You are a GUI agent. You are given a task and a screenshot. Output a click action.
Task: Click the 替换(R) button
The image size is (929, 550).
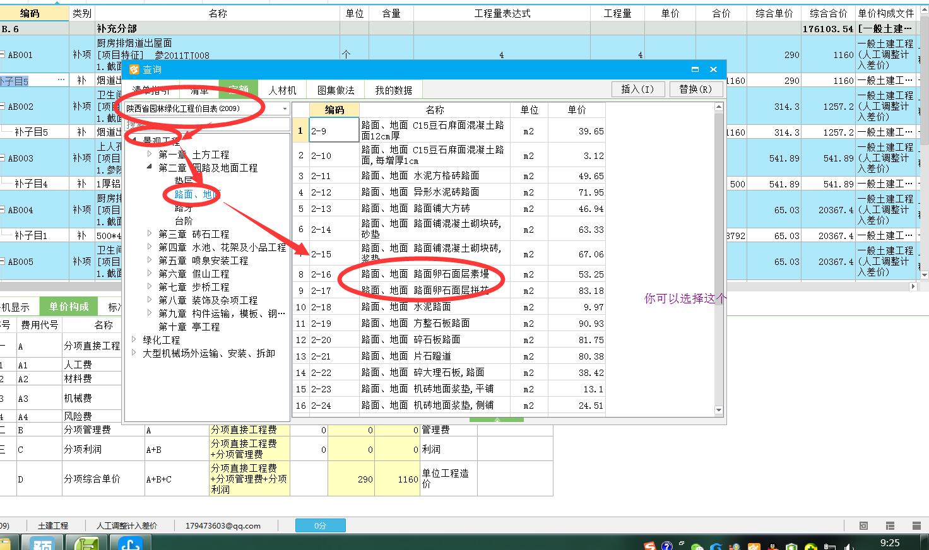(x=695, y=89)
